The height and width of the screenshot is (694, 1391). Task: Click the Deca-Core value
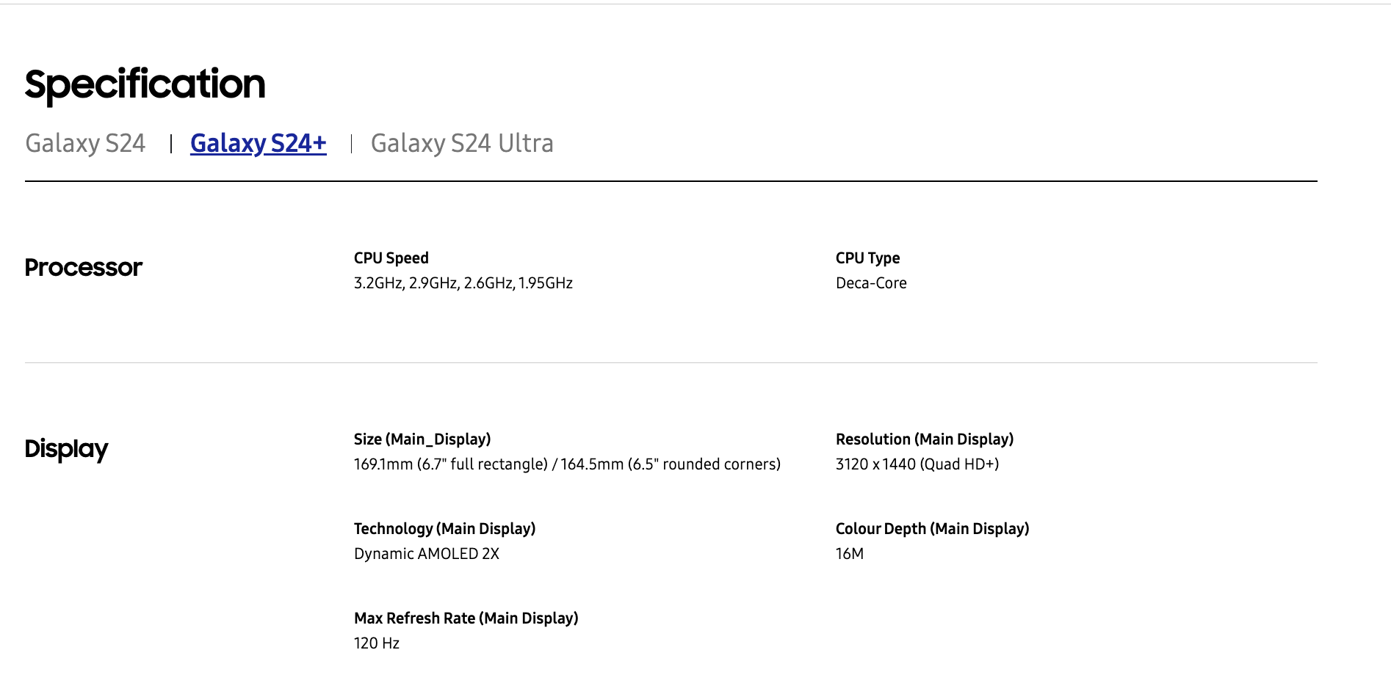pos(871,283)
